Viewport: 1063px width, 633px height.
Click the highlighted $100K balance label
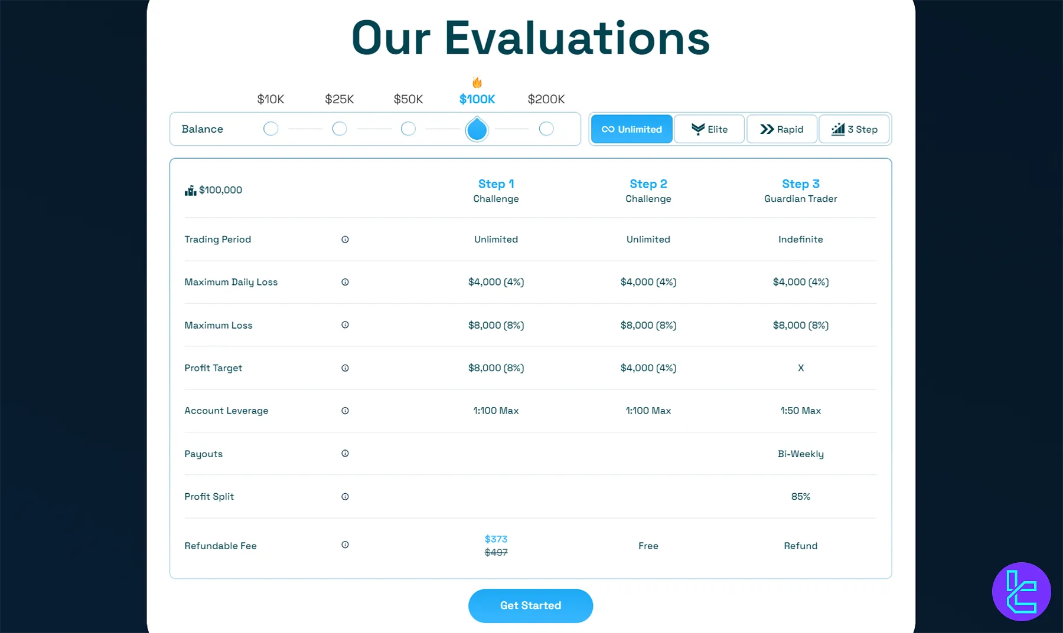pyautogui.click(x=477, y=99)
